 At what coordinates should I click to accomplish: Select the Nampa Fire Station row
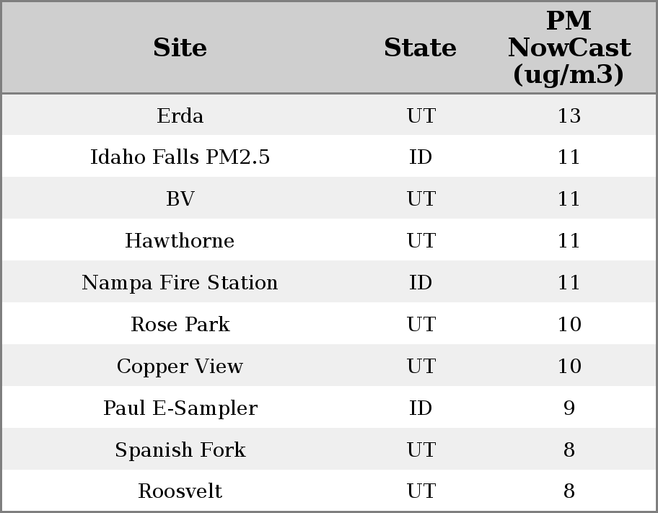[x=180, y=283]
